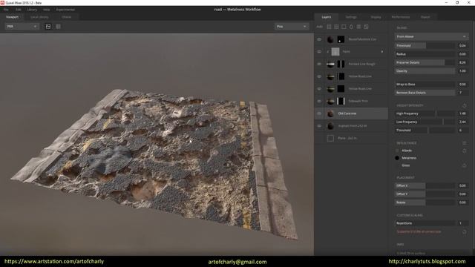Open the PBR render mode dropdown
The height and width of the screenshot is (267, 475).
(x=22, y=27)
